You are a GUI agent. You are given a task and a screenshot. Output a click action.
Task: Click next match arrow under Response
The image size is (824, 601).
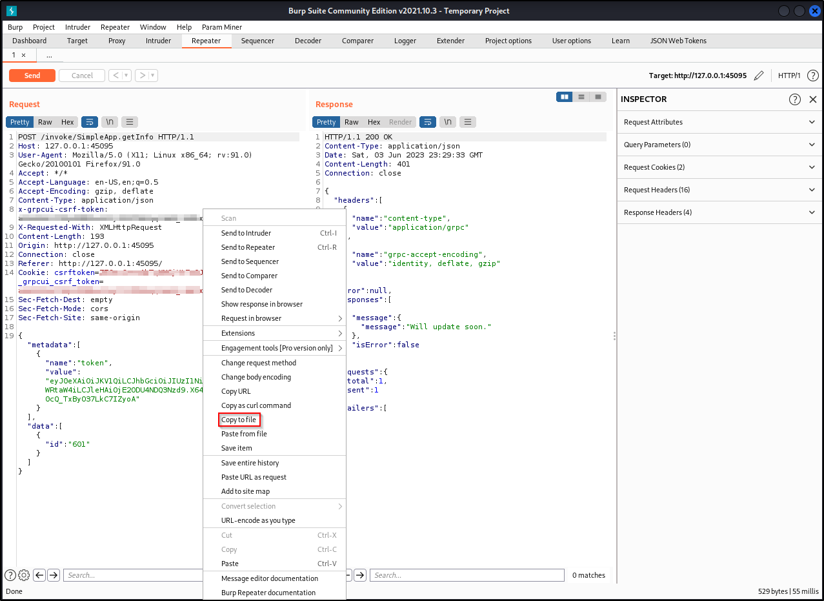[x=360, y=575]
